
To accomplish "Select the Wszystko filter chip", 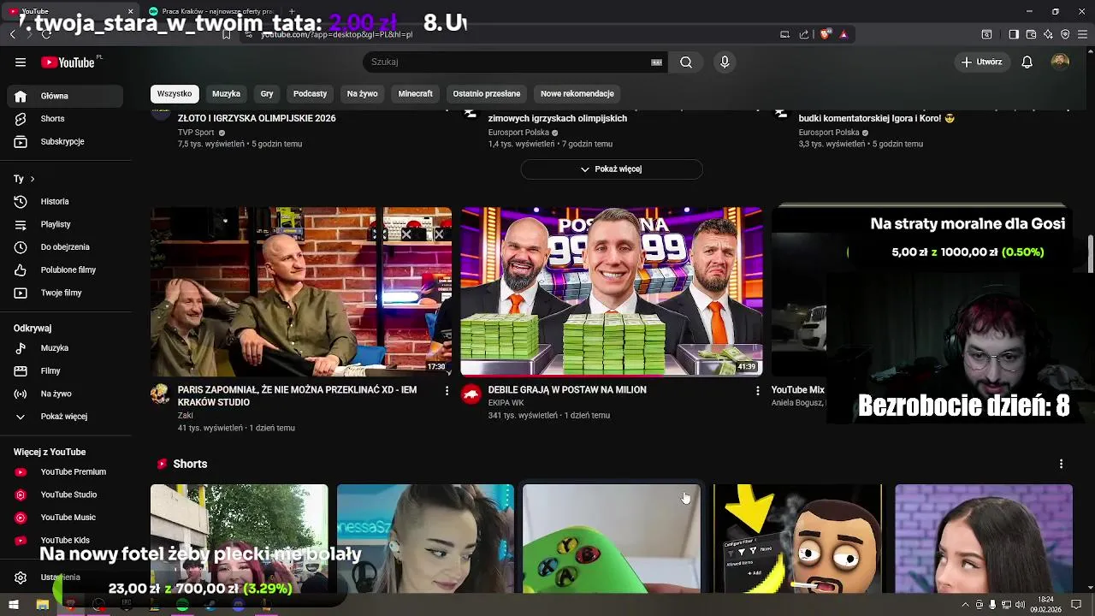I will click(x=175, y=93).
